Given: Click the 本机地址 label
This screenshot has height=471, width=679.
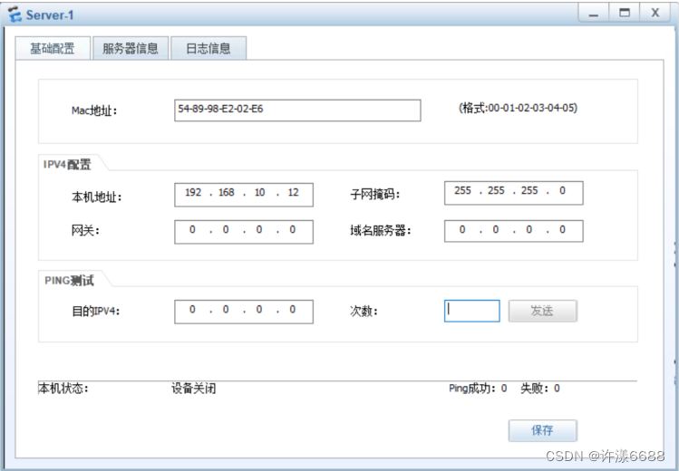Looking at the screenshot, I should click(x=97, y=197).
